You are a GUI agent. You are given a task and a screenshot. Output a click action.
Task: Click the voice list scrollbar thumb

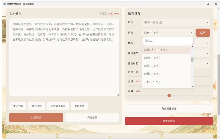(x=192, y=60)
